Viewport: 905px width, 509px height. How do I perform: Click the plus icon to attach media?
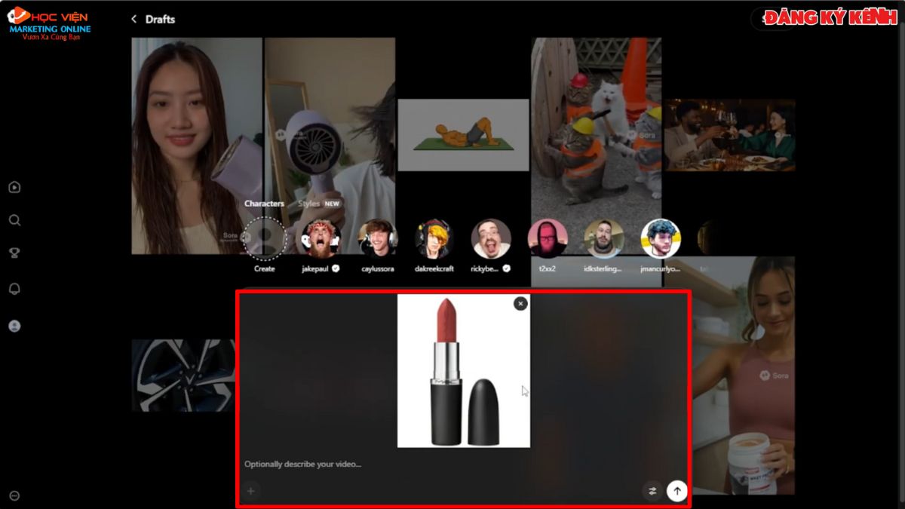tap(250, 491)
